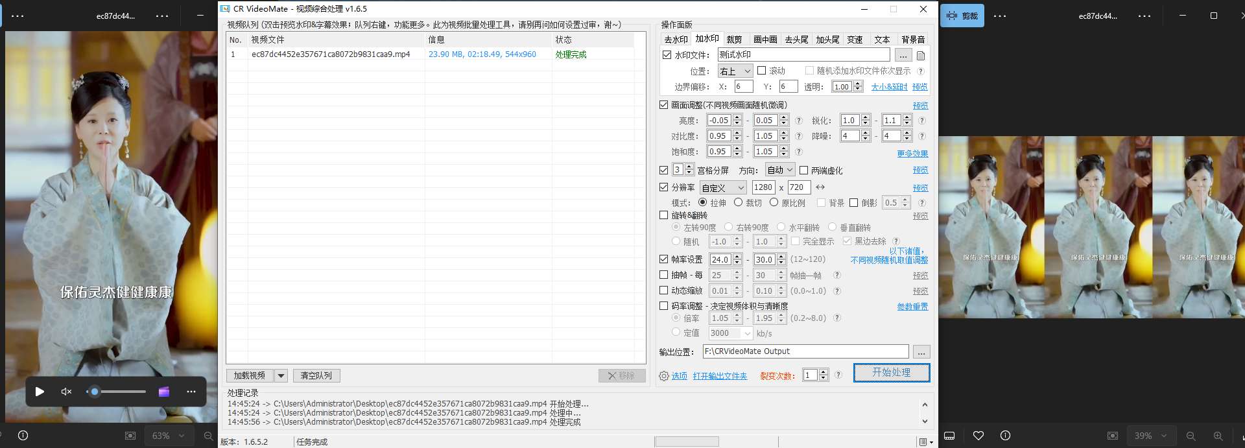Enable the 倒影 reflection checkbox
The width and height of the screenshot is (1245, 448).
coord(854,203)
